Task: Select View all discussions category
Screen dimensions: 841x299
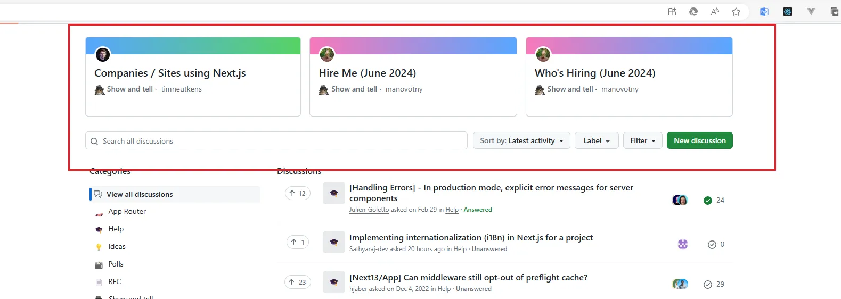Action: (x=140, y=194)
